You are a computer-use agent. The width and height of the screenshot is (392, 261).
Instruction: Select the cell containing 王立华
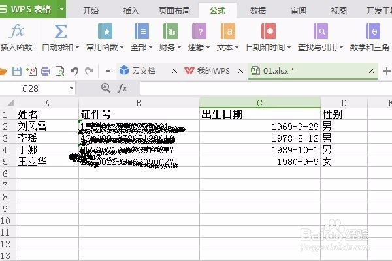coord(48,162)
